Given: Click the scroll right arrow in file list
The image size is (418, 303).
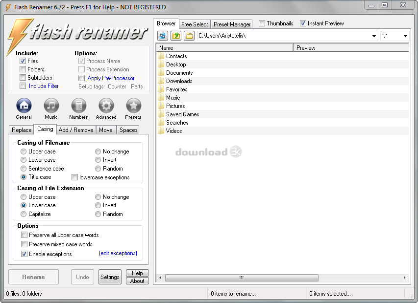Looking at the screenshot, I should [x=404, y=278].
